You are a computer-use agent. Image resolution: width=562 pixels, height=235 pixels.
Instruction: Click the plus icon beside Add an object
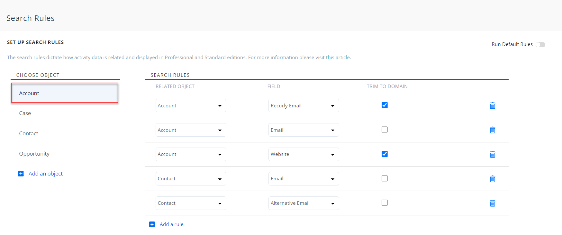click(21, 174)
